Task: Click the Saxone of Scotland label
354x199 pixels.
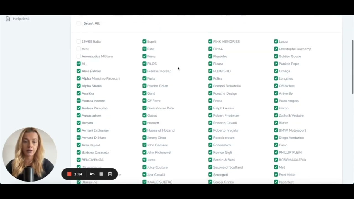Action: [228, 167]
